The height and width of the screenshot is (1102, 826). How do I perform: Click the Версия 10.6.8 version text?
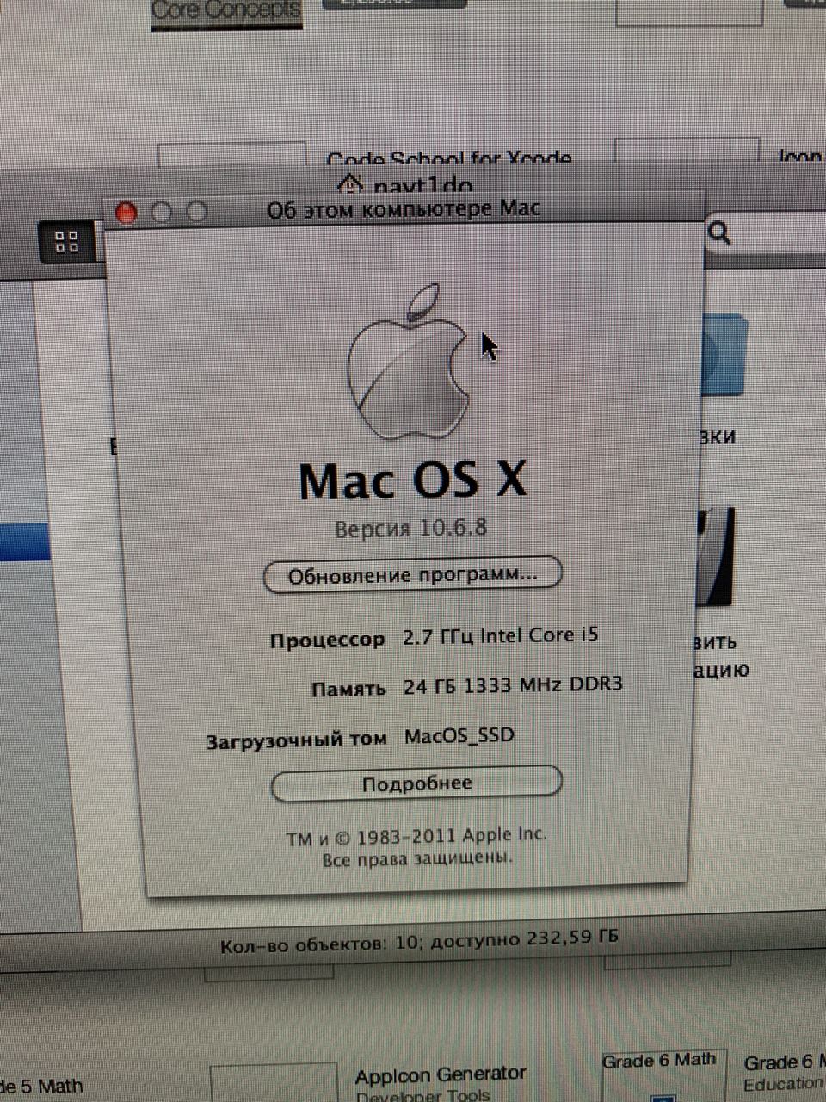coord(410,527)
